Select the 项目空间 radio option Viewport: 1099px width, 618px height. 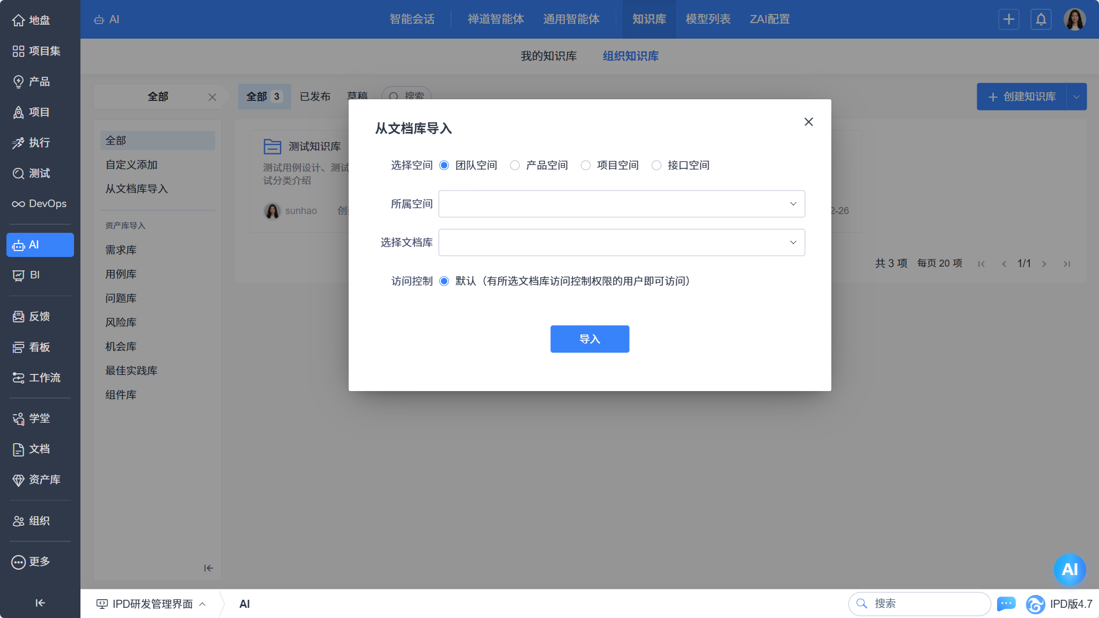point(586,165)
